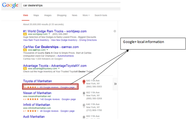Click About 20,600,000 results text
Screen dimensions: 188x119
coord(43,24)
